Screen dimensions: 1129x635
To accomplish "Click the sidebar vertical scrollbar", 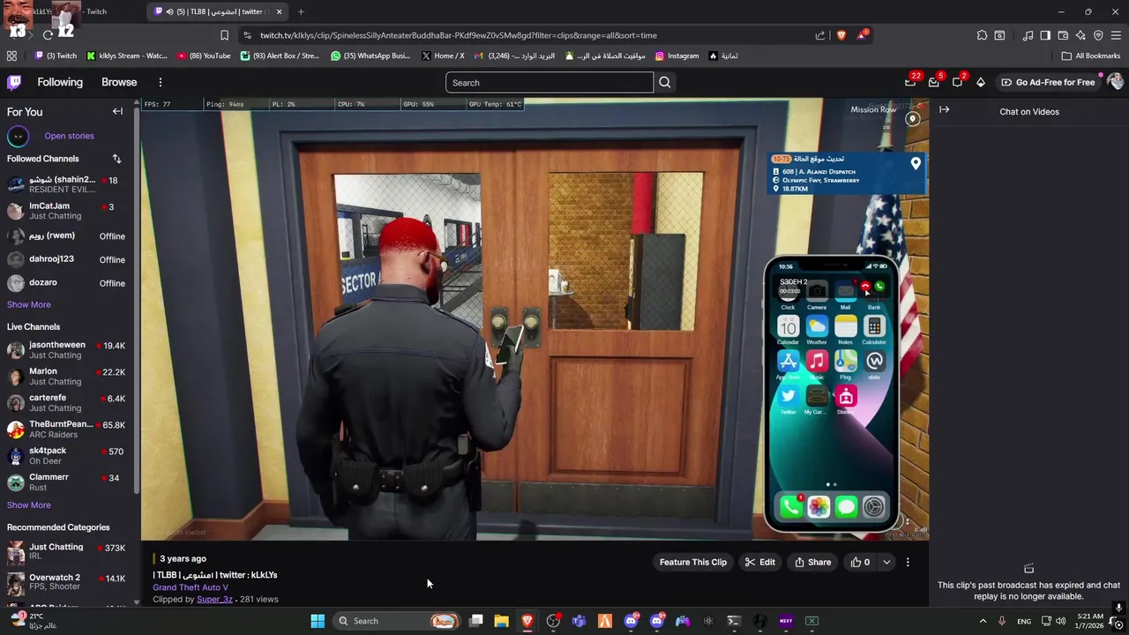I will 136,300.
